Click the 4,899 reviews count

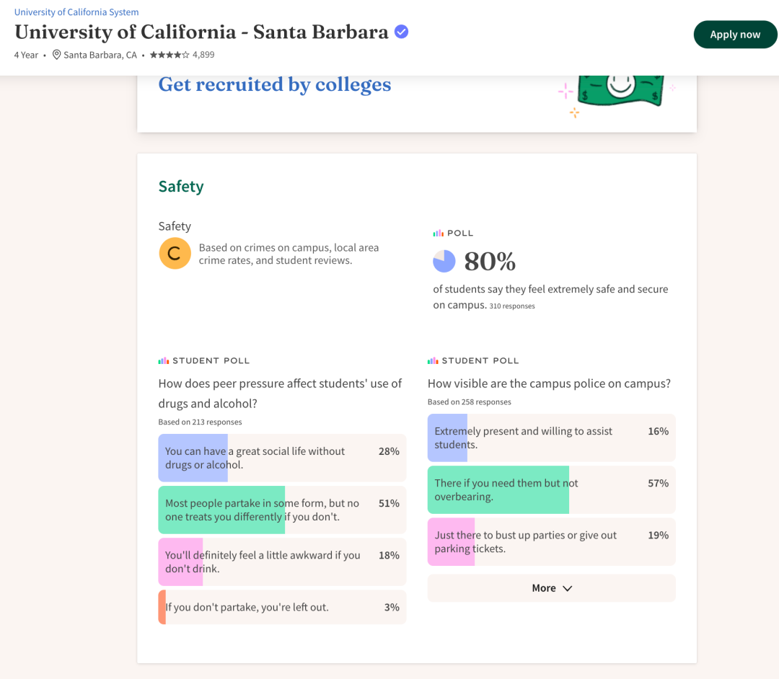(203, 55)
